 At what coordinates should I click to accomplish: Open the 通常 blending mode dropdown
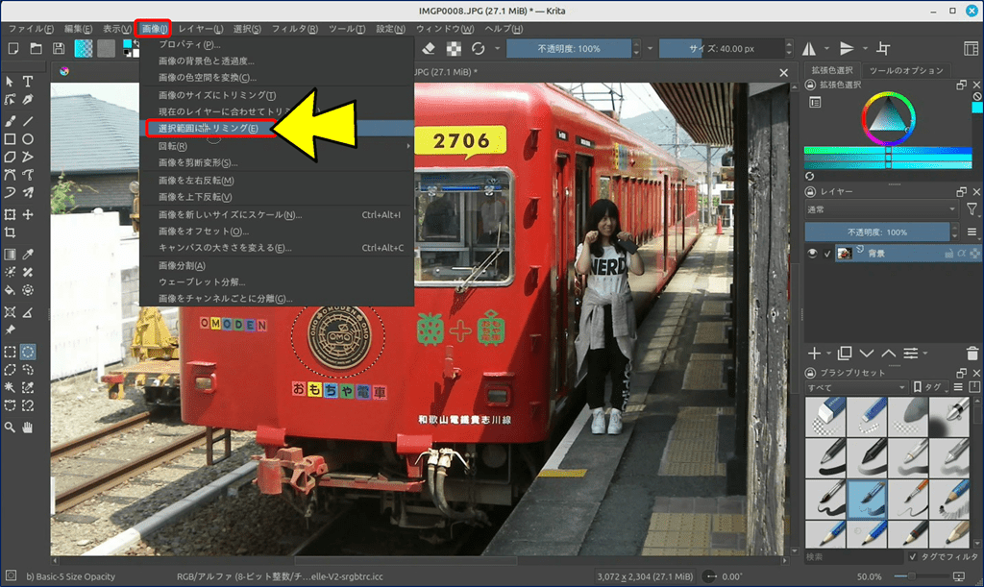tap(880, 208)
